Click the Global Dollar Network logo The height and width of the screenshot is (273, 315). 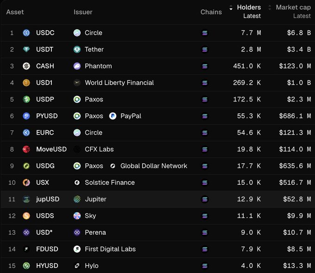[x=113, y=166]
